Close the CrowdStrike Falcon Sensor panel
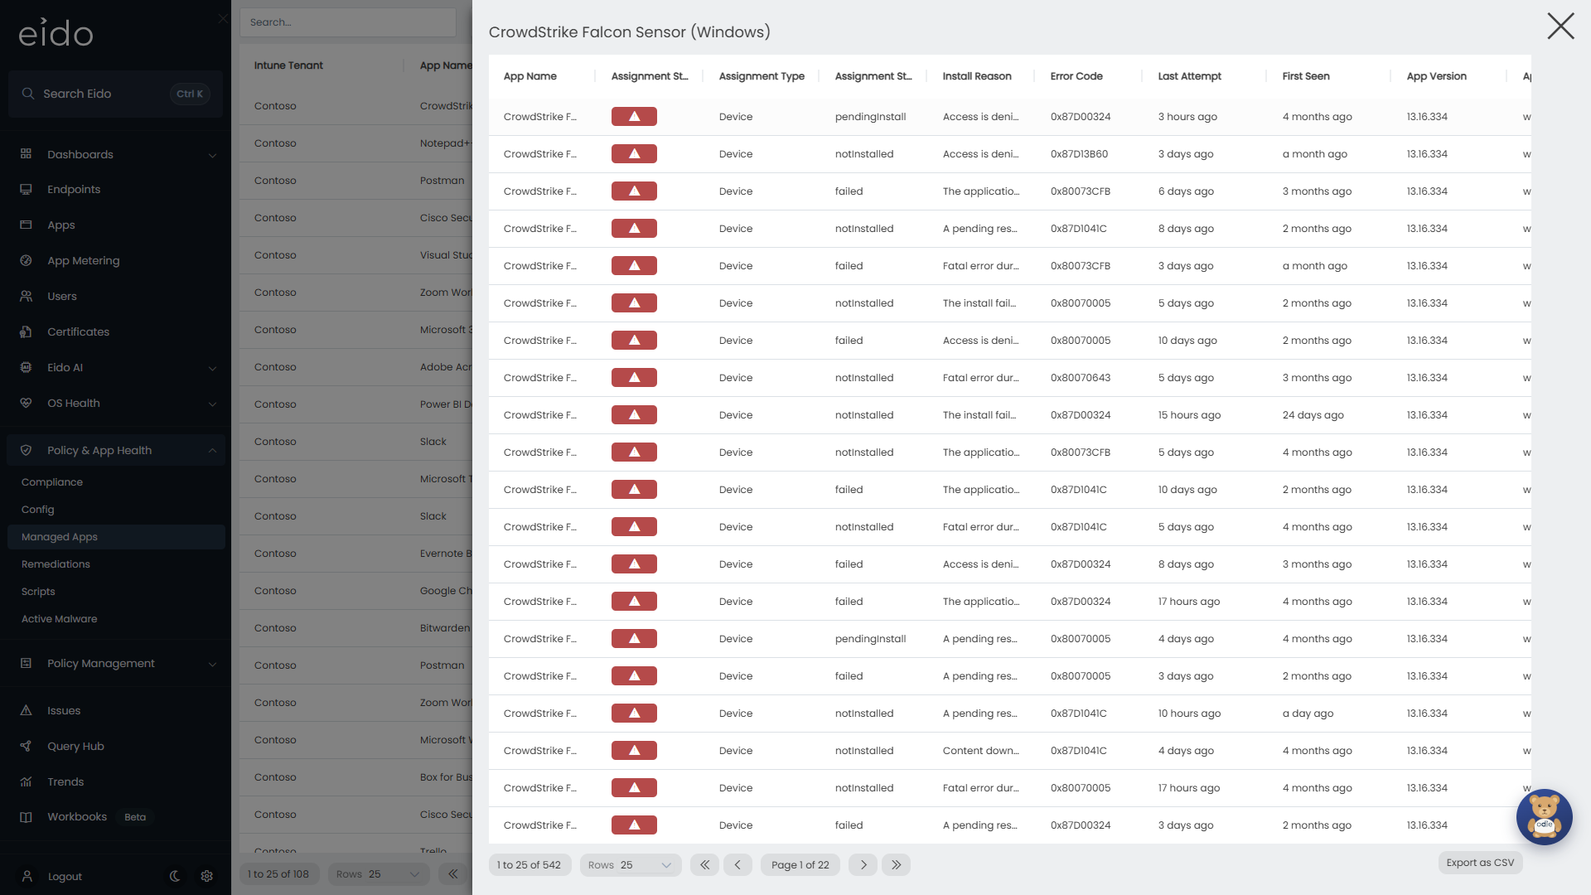The image size is (1591, 895). (1560, 27)
